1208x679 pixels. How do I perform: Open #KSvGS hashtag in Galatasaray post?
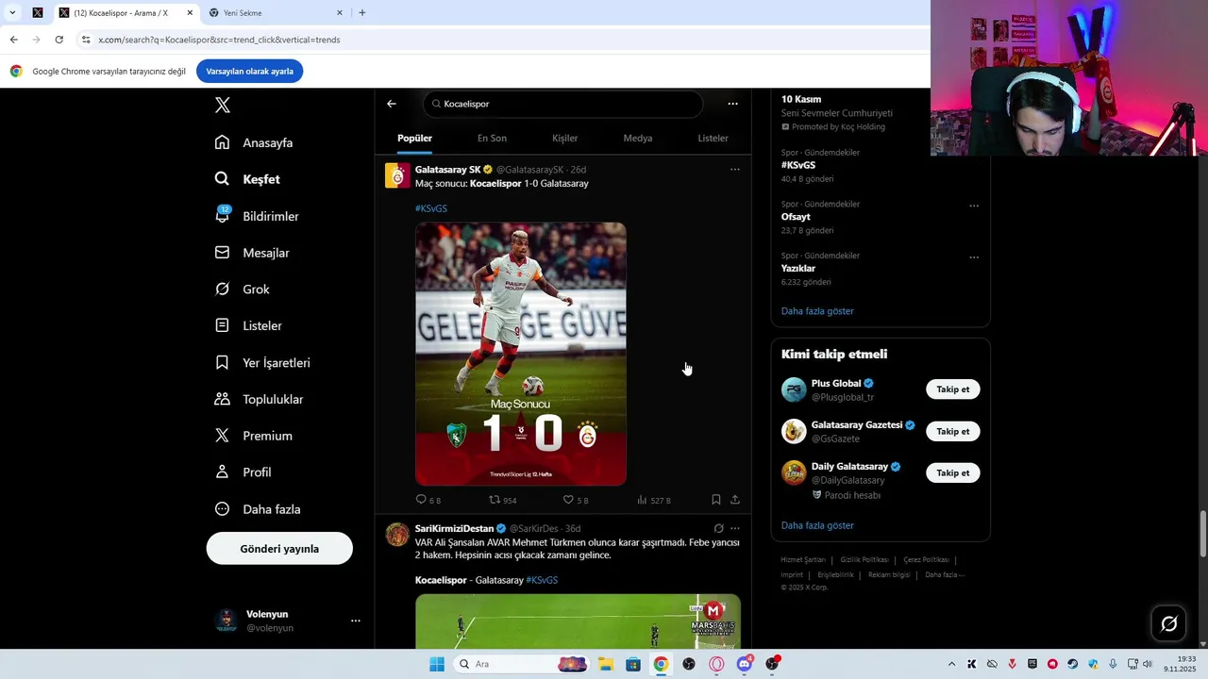pos(431,208)
